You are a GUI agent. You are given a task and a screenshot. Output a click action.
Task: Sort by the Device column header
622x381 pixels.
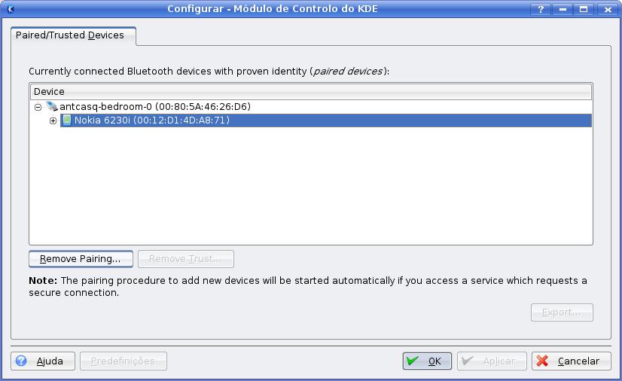(310, 91)
